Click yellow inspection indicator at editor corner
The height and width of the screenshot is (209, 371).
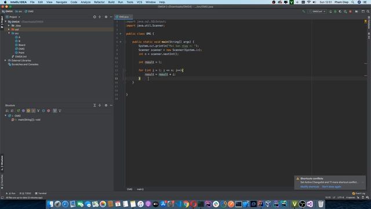(366, 21)
